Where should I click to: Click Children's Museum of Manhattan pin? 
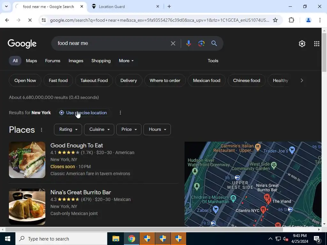coord(233,198)
